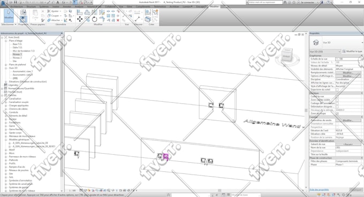Open the Aide des propriétés link
This screenshot has height=197, width=364.
[x=319, y=190]
